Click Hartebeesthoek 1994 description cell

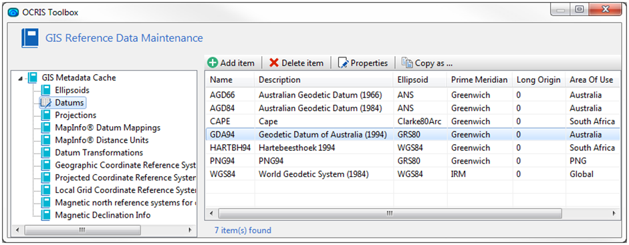tap(296, 148)
